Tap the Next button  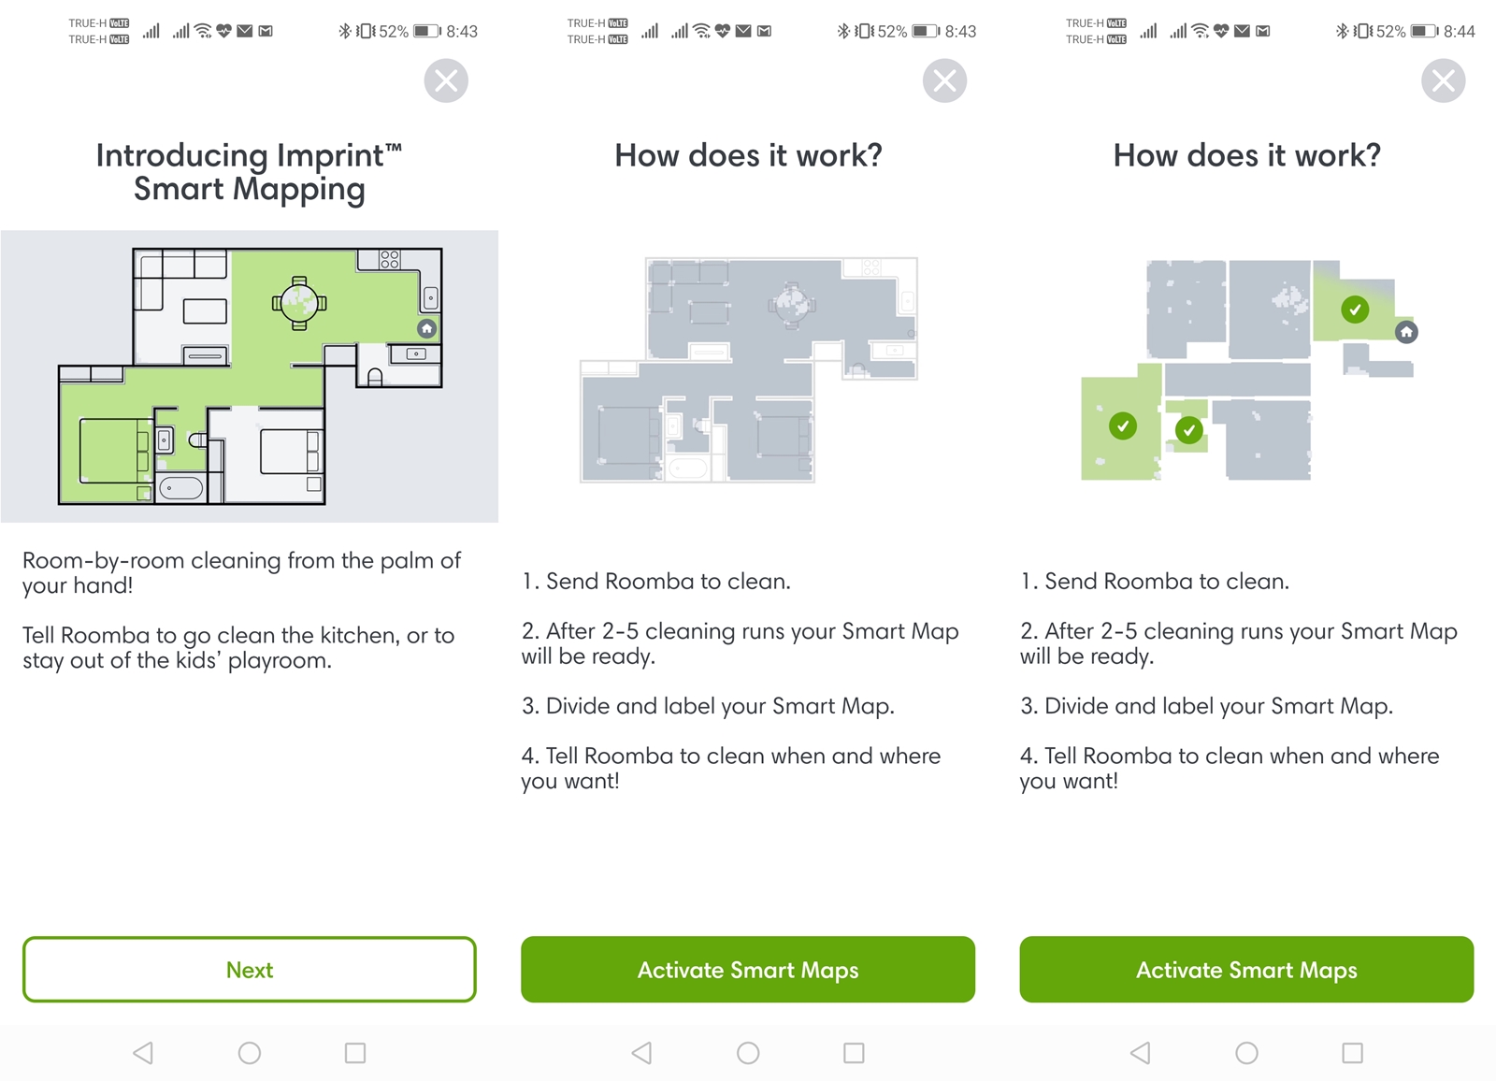tap(250, 970)
